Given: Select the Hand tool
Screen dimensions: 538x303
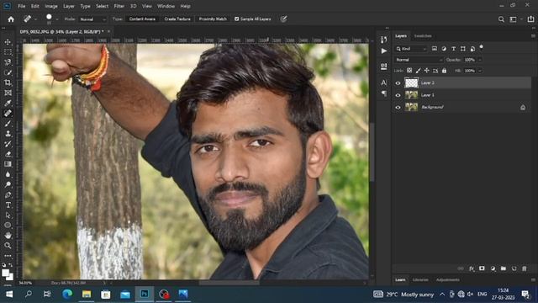Looking at the screenshot, I should [x=8, y=236].
